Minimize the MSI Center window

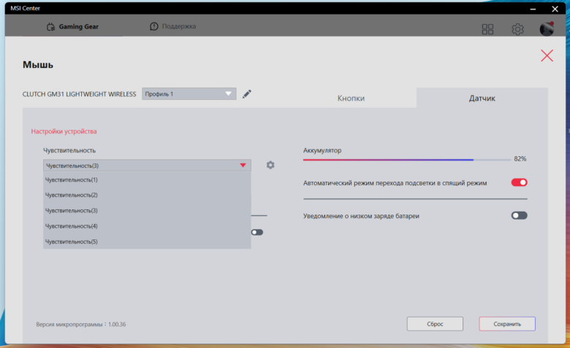point(533,9)
